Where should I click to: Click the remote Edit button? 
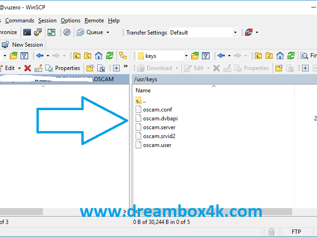[x=194, y=68]
